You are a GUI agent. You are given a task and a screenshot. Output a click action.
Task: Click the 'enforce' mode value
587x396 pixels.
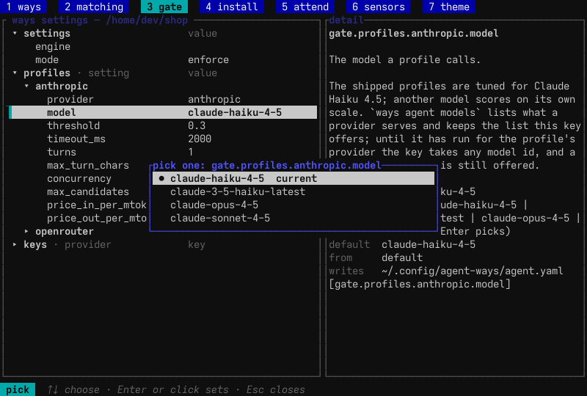(208, 59)
